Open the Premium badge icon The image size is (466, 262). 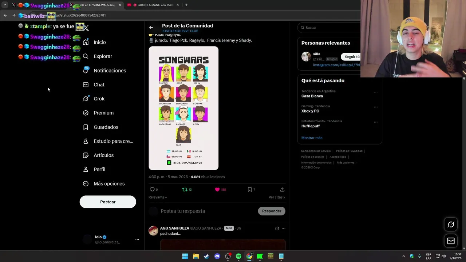[86, 113]
